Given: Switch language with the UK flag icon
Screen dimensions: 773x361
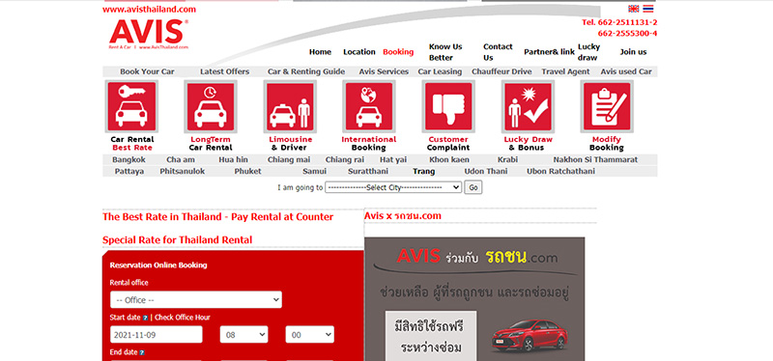Looking at the screenshot, I should 634,9.
